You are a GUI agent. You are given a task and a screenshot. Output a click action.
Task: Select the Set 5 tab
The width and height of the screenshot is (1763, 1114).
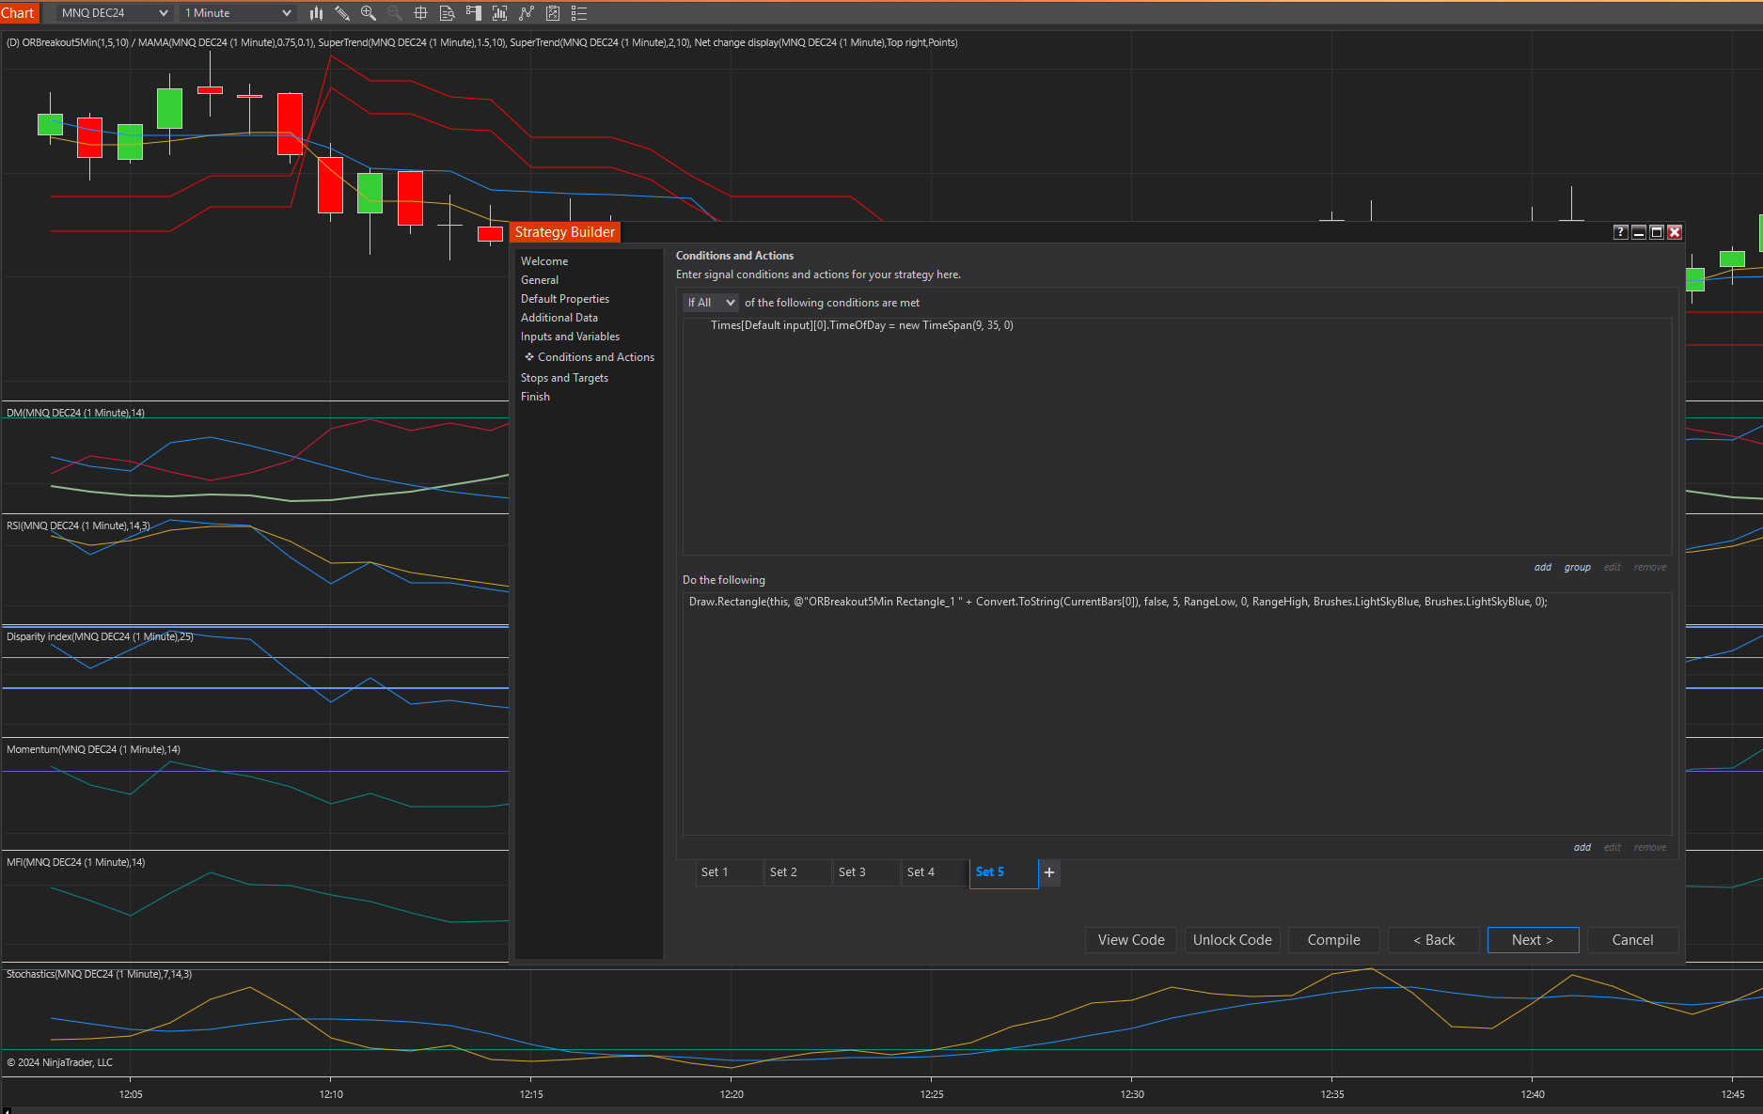(1003, 872)
